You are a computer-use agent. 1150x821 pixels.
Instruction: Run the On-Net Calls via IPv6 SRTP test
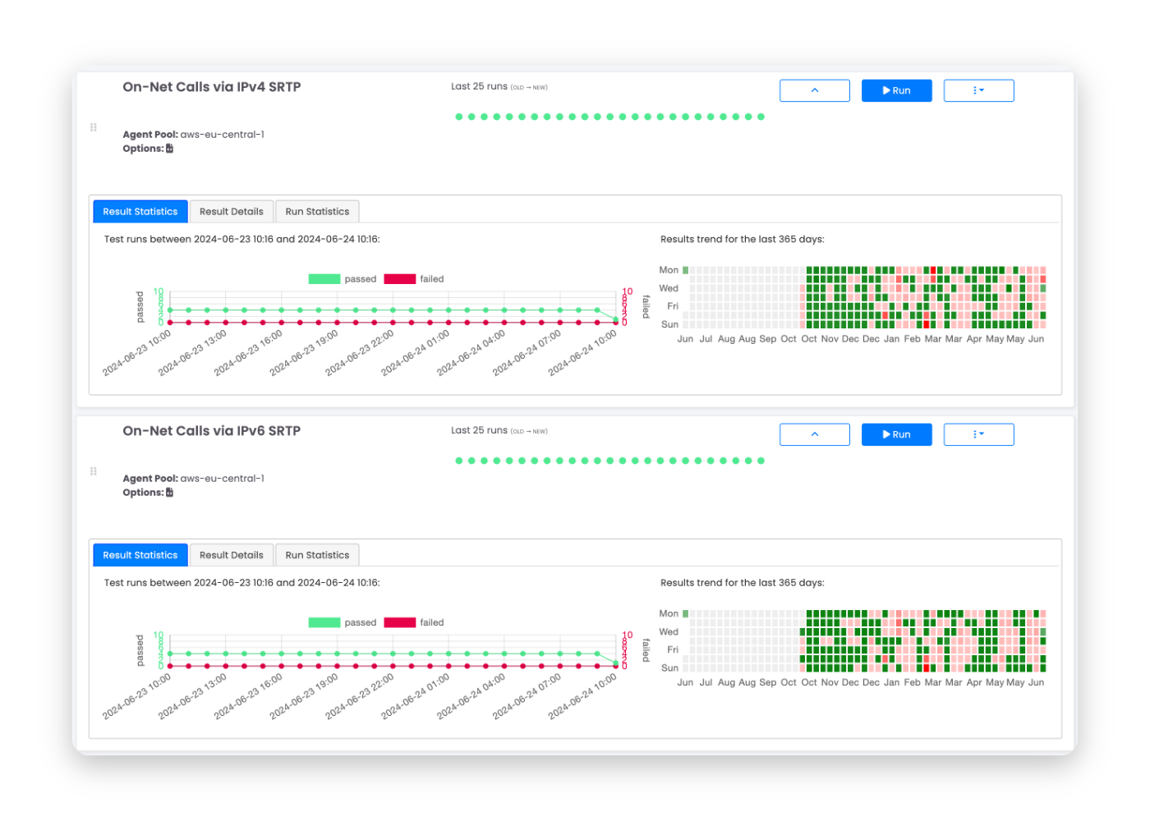pos(896,434)
